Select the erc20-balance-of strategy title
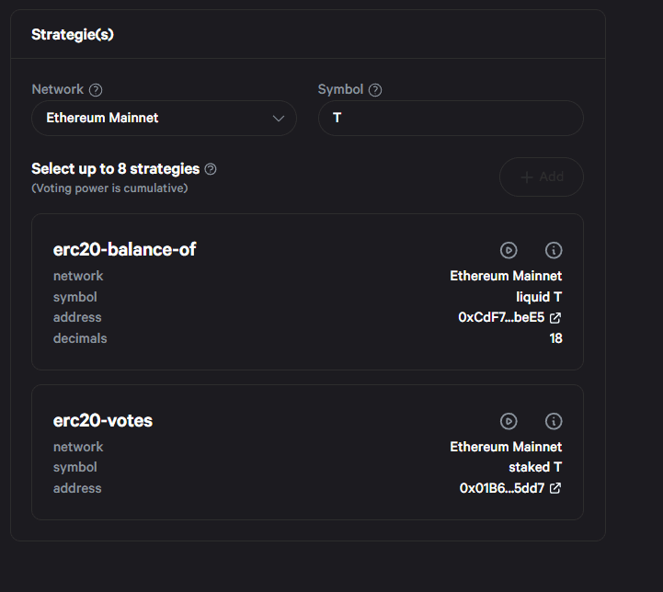This screenshot has width=663, height=592. coord(125,249)
